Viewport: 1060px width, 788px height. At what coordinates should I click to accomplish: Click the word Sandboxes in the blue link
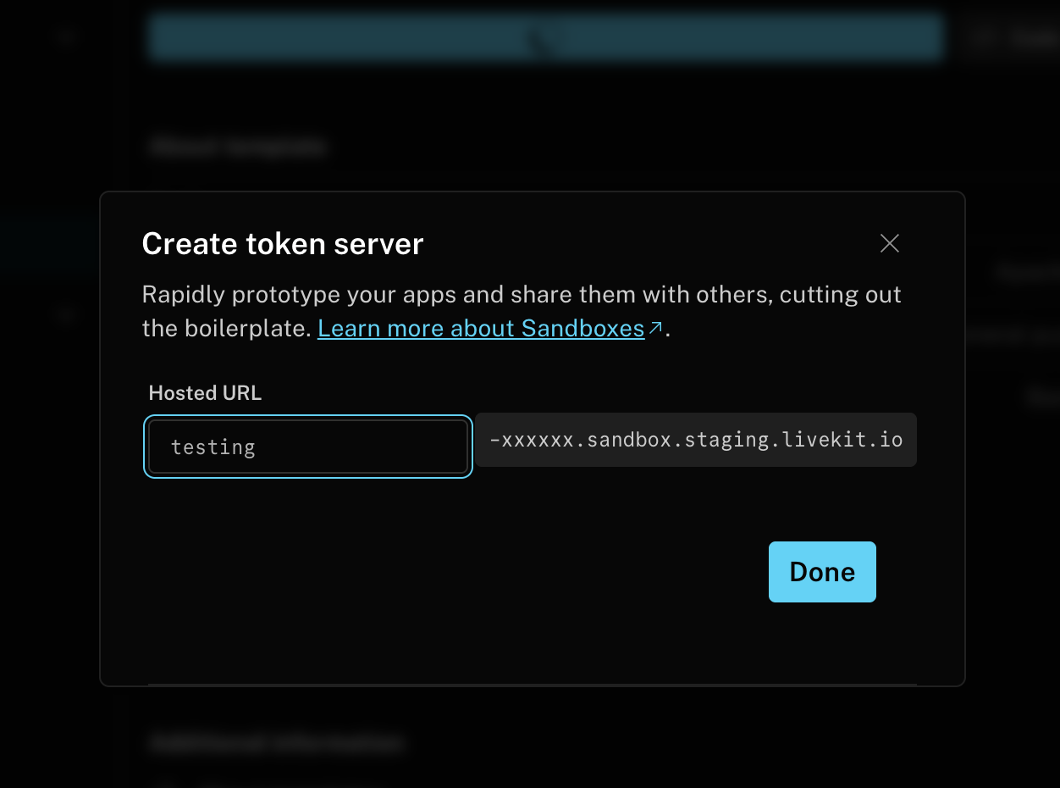tap(582, 329)
